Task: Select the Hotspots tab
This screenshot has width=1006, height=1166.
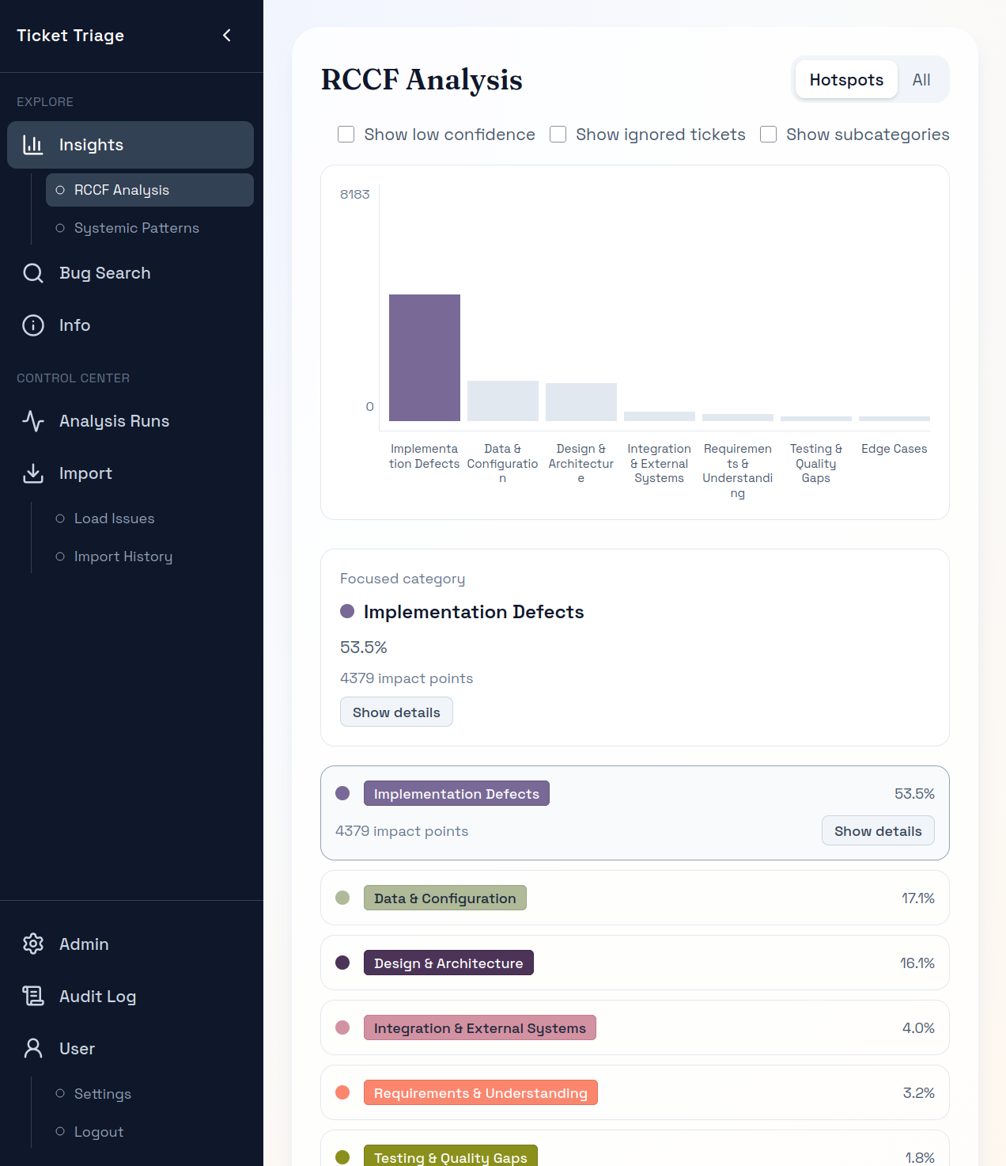Action: coord(845,79)
